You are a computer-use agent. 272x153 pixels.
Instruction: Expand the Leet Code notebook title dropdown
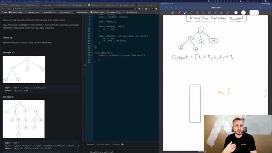pos(216,8)
